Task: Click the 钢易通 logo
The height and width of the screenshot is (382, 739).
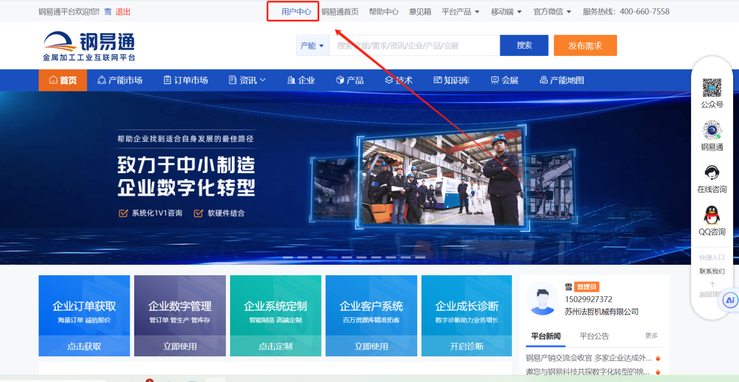Action: point(89,47)
